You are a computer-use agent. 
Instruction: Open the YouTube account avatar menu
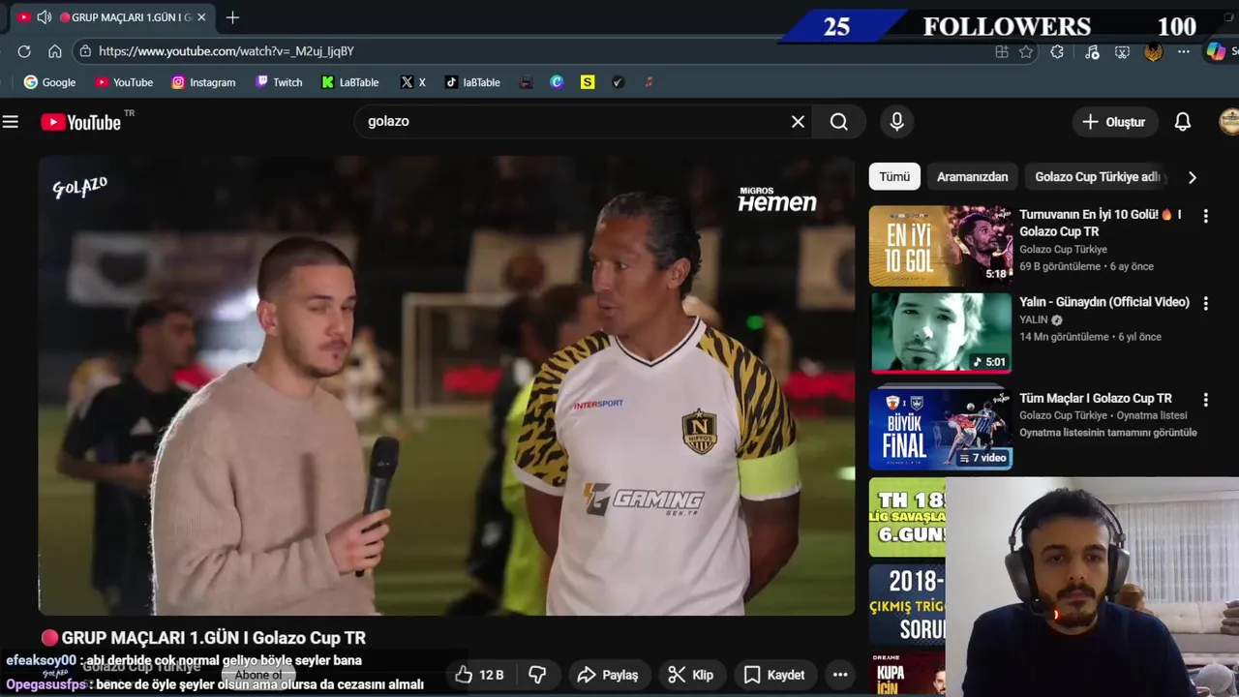coord(1229,122)
